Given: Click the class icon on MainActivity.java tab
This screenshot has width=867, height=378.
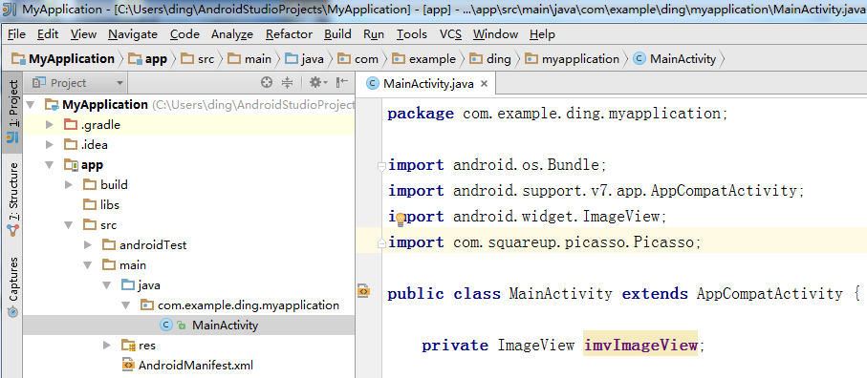Looking at the screenshot, I should (373, 84).
